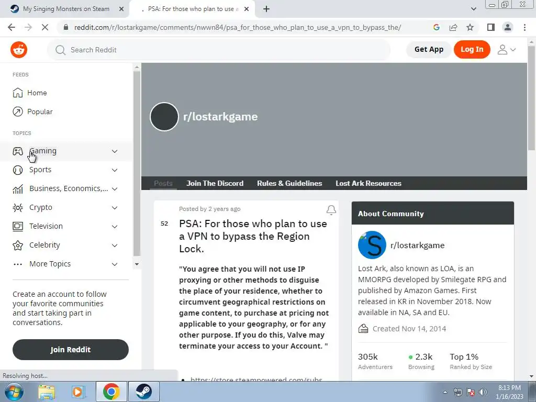This screenshot has width=536, height=402.
Task: Show hidden system tray icons
Action: 445,393
